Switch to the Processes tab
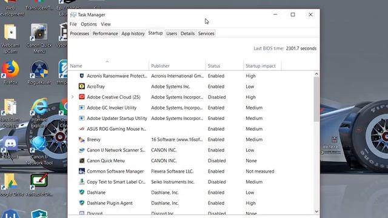The image size is (388, 218). (x=79, y=33)
